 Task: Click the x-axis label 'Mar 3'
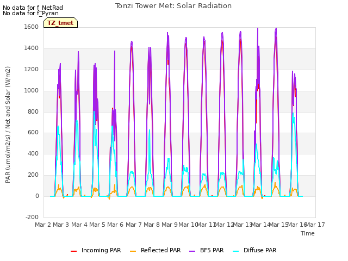[61, 225]
